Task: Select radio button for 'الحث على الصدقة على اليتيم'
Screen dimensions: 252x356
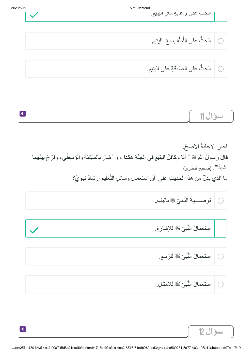Action: (221, 69)
